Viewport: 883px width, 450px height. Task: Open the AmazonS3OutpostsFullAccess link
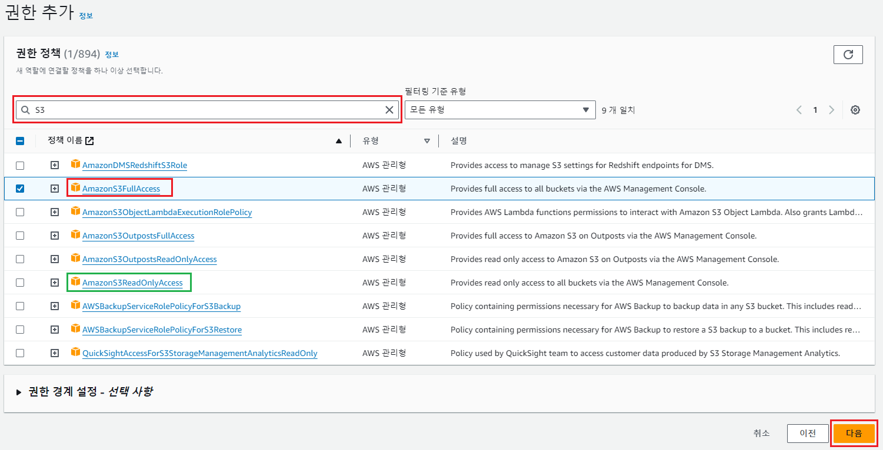138,236
